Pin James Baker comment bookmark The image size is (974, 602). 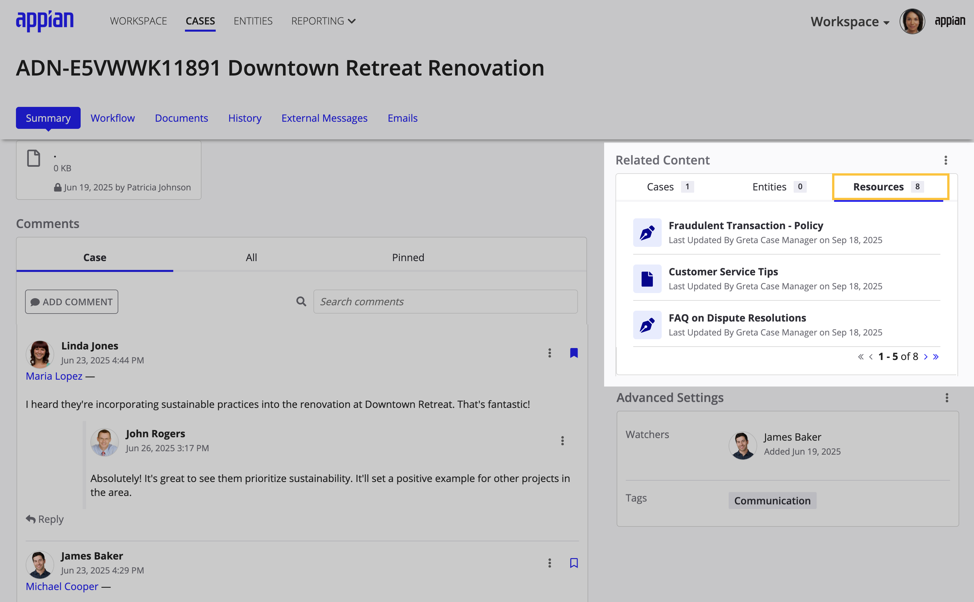pyautogui.click(x=574, y=563)
